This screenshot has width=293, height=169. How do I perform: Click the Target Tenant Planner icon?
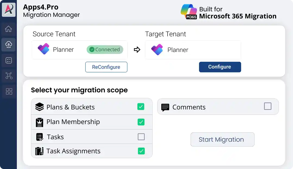click(157, 50)
